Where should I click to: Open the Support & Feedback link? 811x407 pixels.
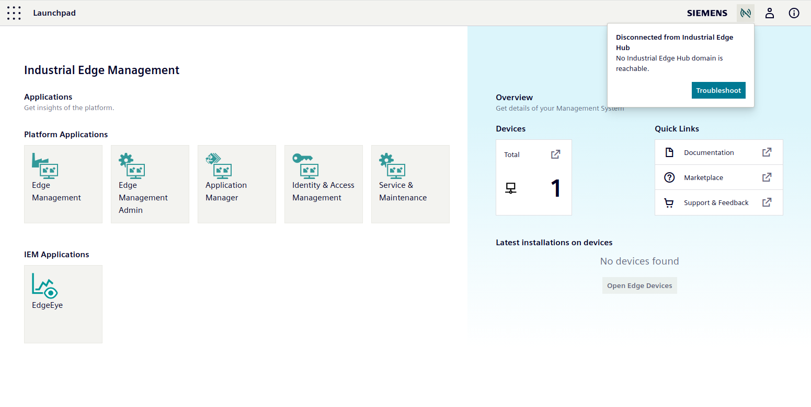(716, 202)
